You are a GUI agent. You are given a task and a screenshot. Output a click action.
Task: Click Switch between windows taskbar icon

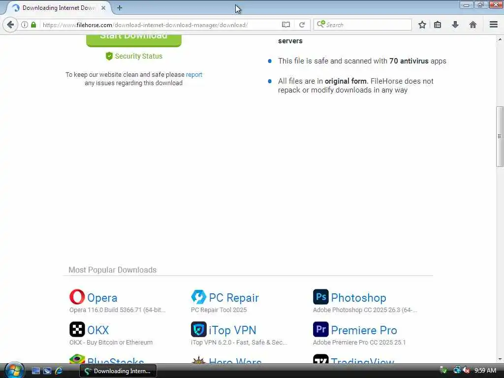click(47, 371)
